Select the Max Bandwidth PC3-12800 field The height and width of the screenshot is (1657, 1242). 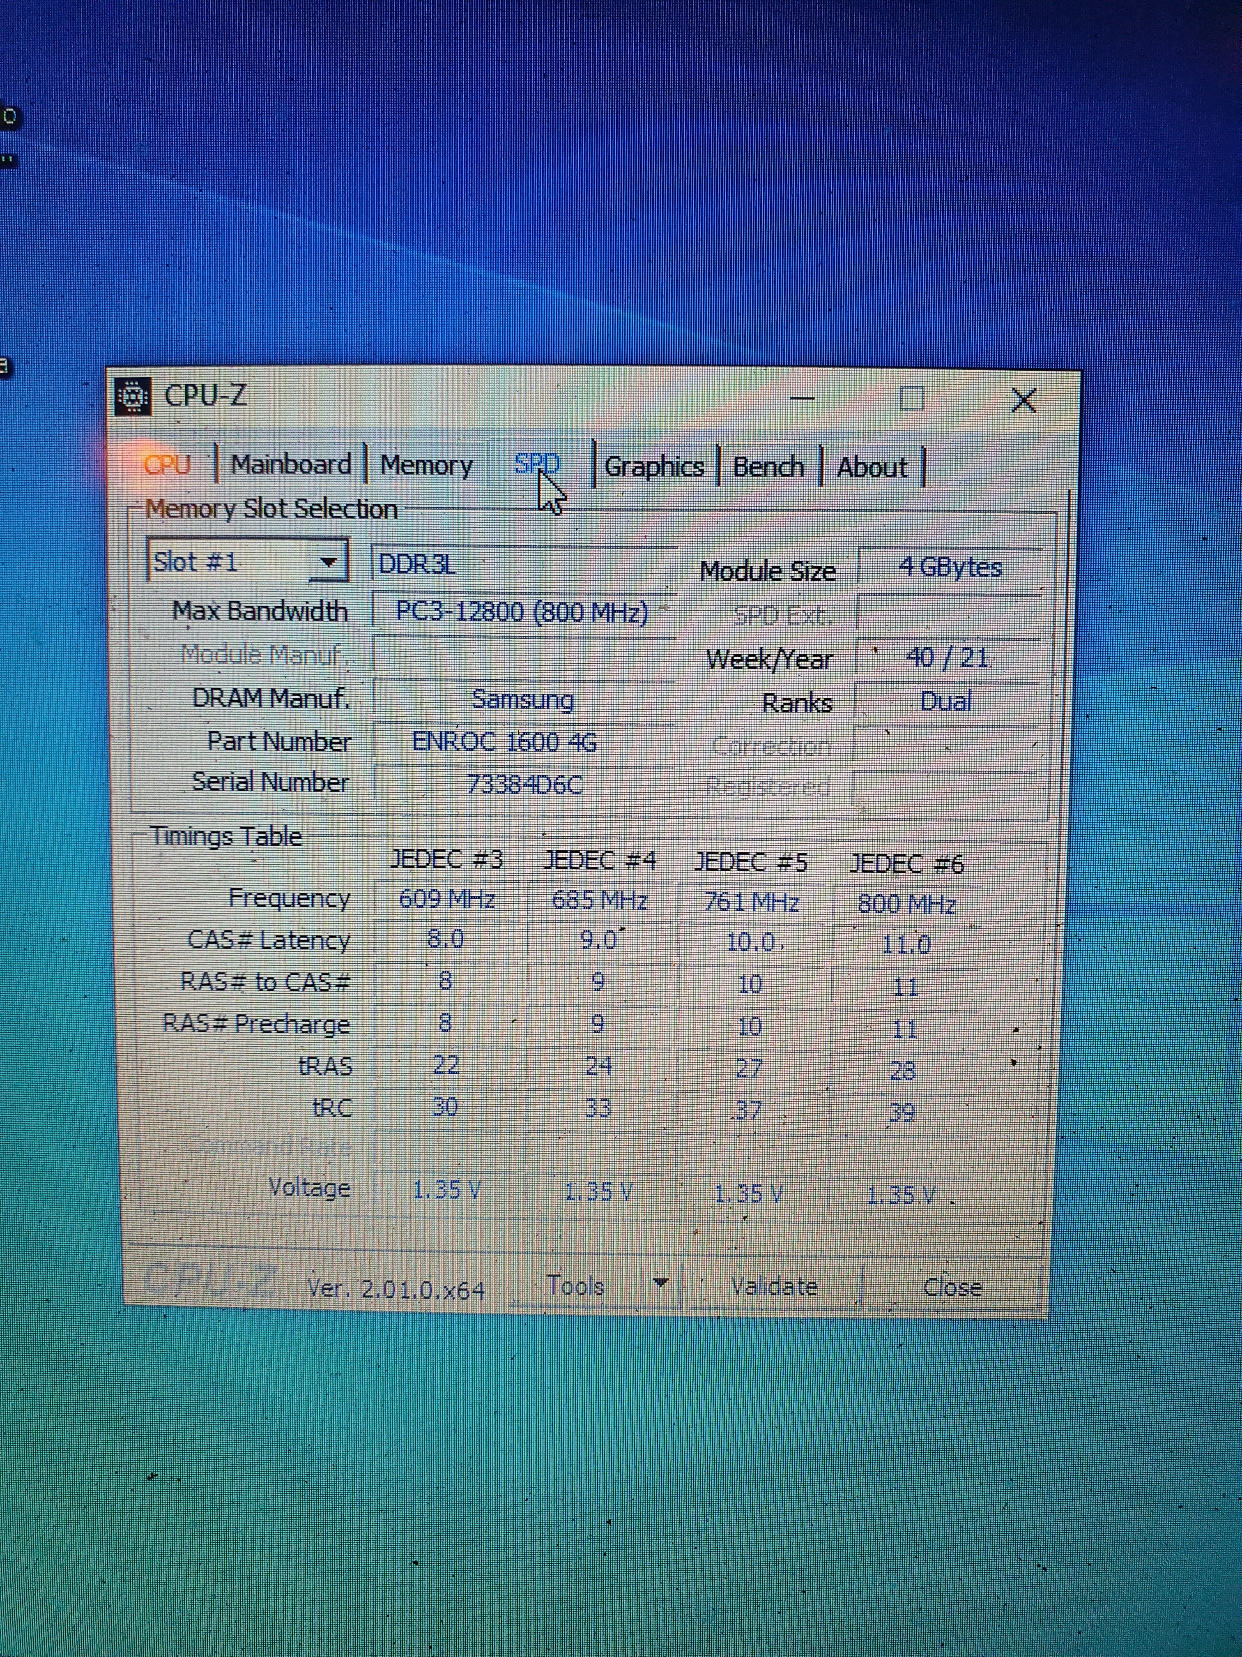522,612
